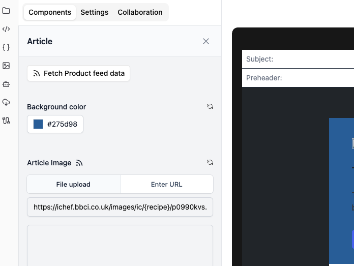Open the code editor sidebar icon

click(6, 29)
